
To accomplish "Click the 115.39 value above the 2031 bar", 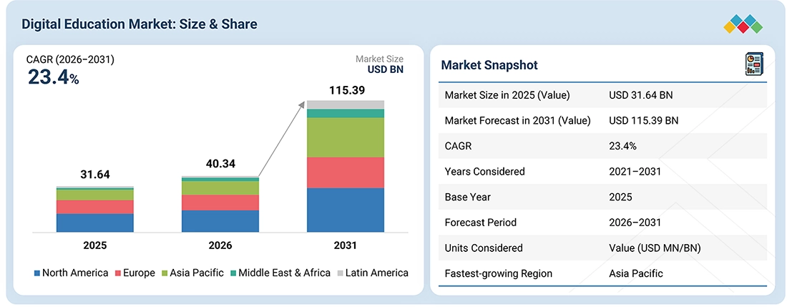I will point(347,91).
